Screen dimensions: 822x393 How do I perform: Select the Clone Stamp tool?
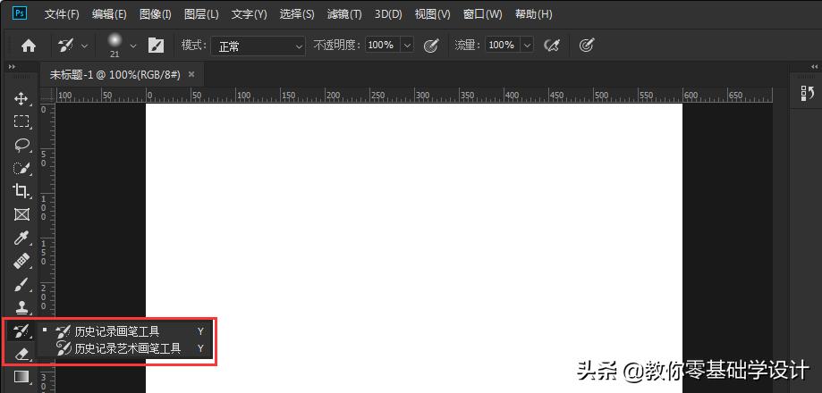tap(21, 307)
